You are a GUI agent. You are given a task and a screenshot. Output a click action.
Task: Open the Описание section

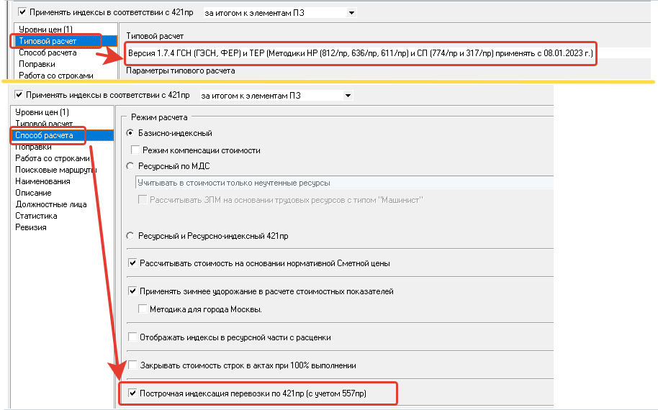(33, 193)
